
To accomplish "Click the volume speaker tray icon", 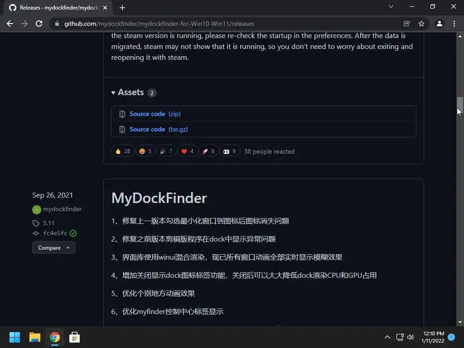I will (x=411, y=337).
